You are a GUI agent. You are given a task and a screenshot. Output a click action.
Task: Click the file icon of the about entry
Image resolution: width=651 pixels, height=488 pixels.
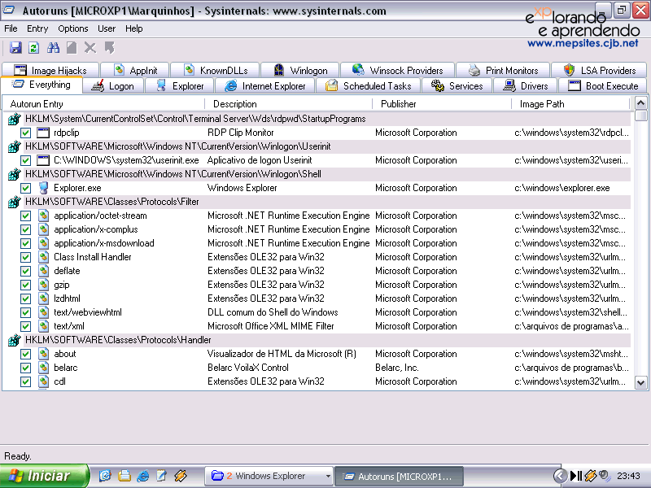[x=43, y=354]
